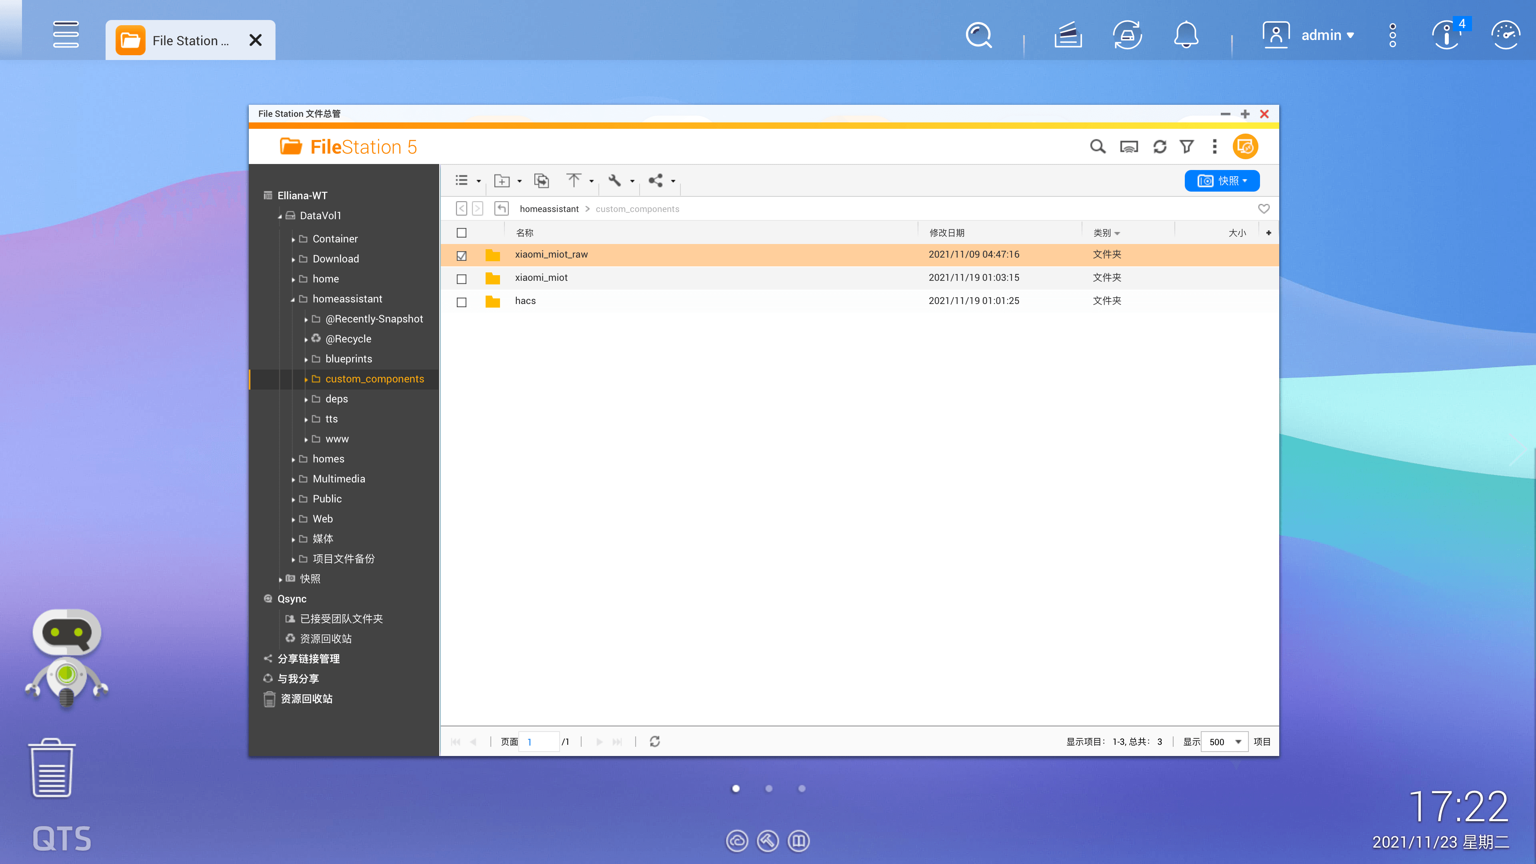Open File Station more settings dots
1536x864 pixels.
(x=1215, y=147)
